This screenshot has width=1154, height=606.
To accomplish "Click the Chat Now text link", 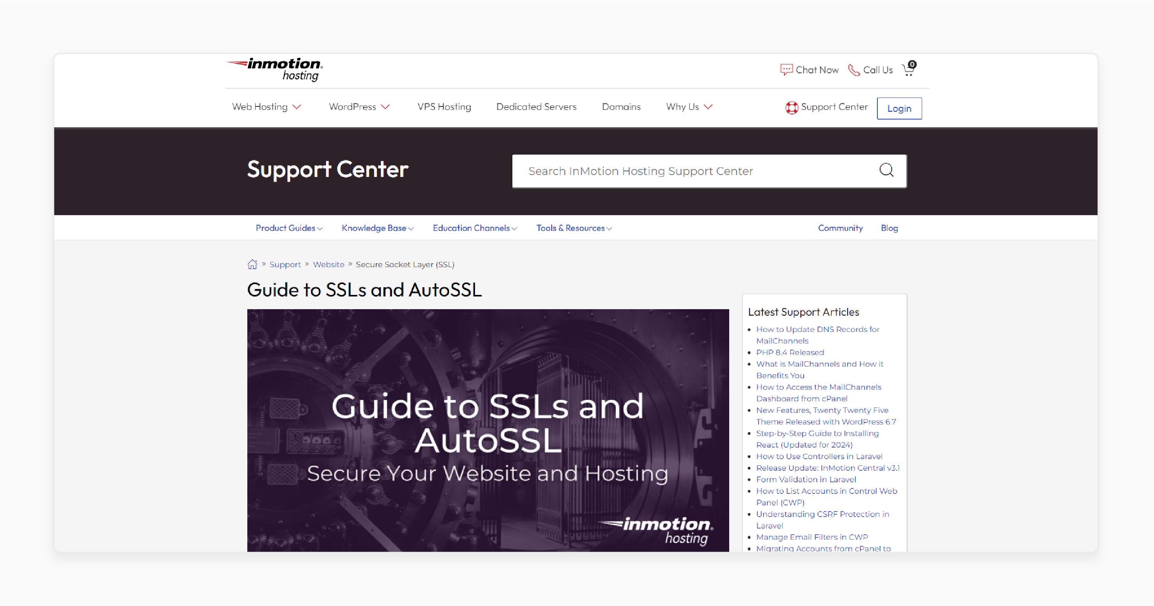I will pos(817,70).
